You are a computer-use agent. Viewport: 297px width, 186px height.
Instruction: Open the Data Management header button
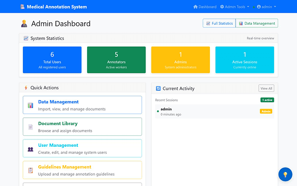[257, 23]
